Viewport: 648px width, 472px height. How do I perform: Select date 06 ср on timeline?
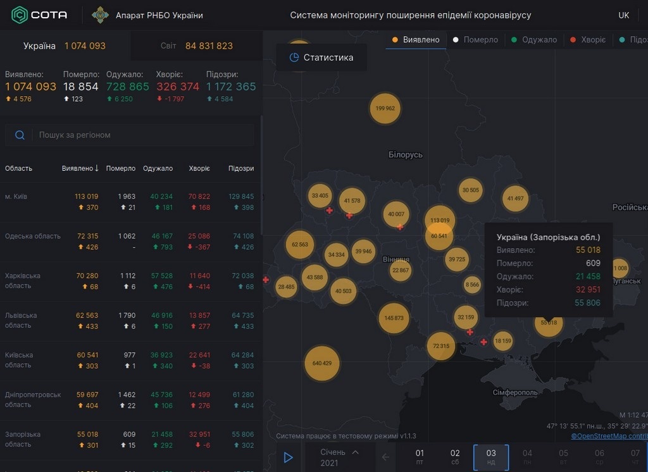599,457
